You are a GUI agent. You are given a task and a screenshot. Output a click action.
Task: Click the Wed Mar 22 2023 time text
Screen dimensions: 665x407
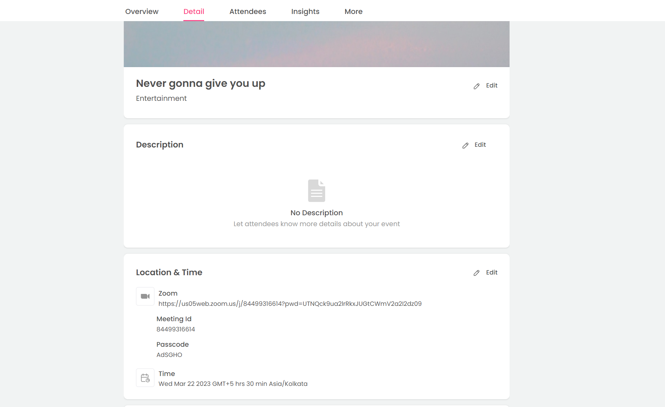point(233,383)
